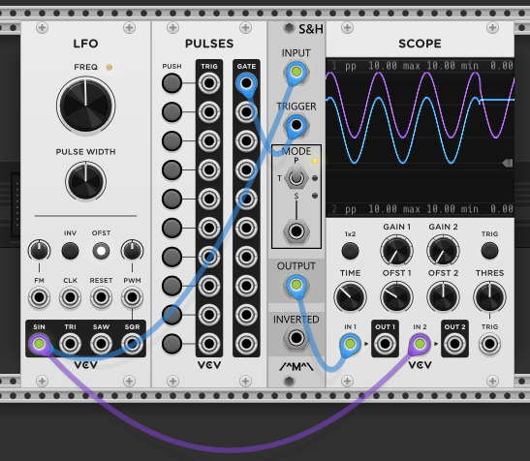Viewport: 530px width, 461px height.
Task: Click the PULSES module title
Action: (x=209, y=44)
